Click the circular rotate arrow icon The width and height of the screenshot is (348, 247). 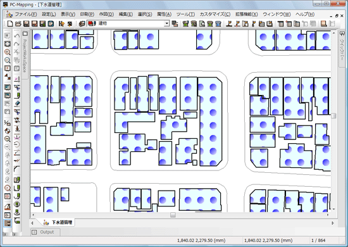click(17, 145)
